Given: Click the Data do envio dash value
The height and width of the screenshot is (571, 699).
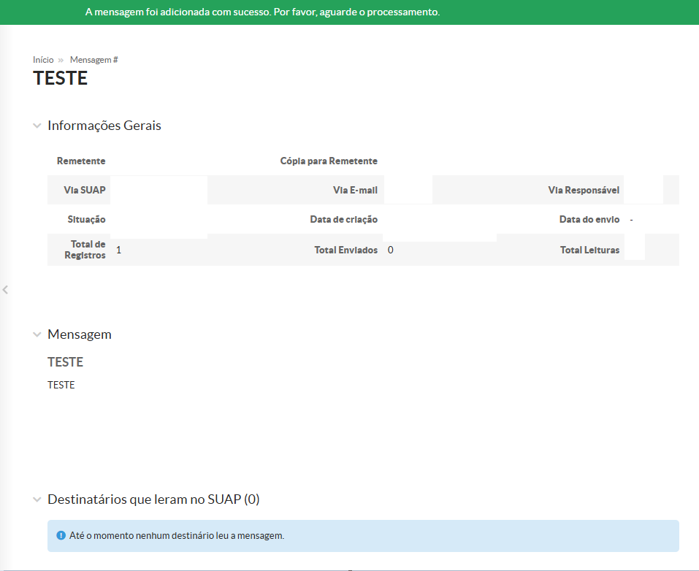Looking at the screenshot, I should coord(631,219).
